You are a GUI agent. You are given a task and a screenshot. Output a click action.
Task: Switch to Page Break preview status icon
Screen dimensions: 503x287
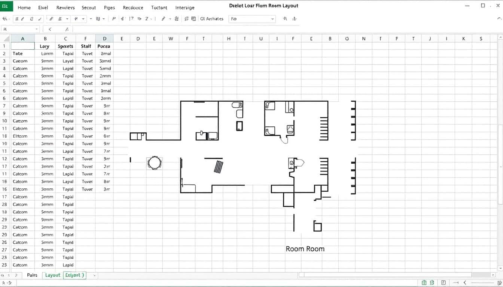(443, 283)
